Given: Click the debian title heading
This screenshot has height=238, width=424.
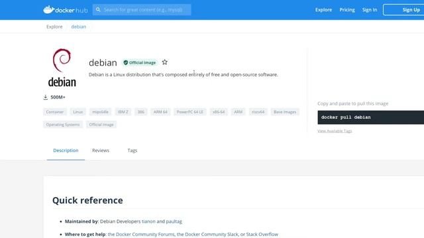Looking at the screenshot, I should click(103, 63).
